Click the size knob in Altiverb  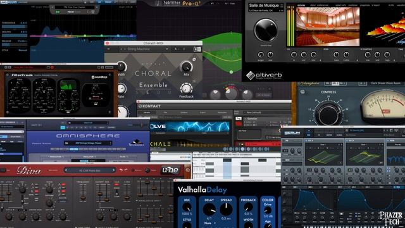[270, 54]
